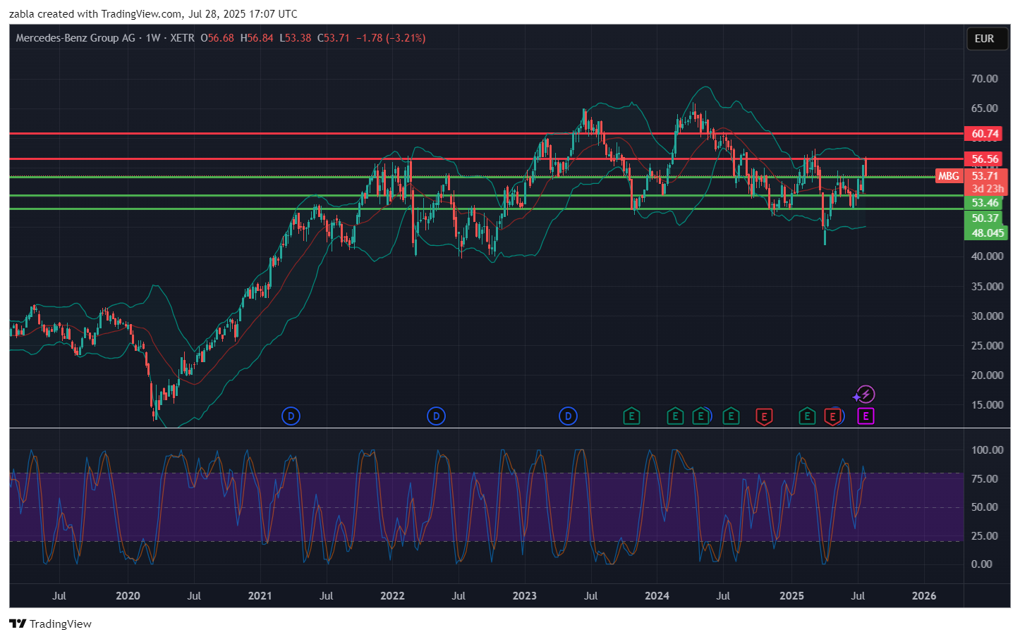1020x639 pixels.
Task: Click the Mercedes-Benz Group AG title
Action: click(75, 38)
